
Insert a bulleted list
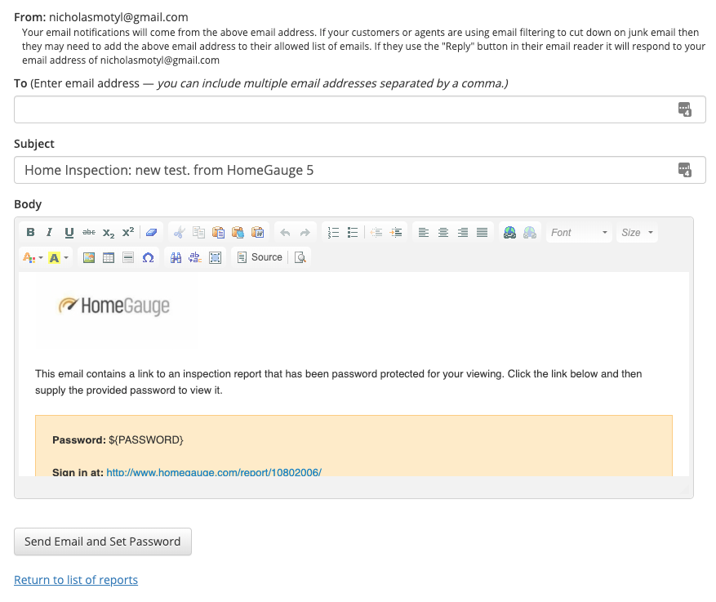point(353,233)
